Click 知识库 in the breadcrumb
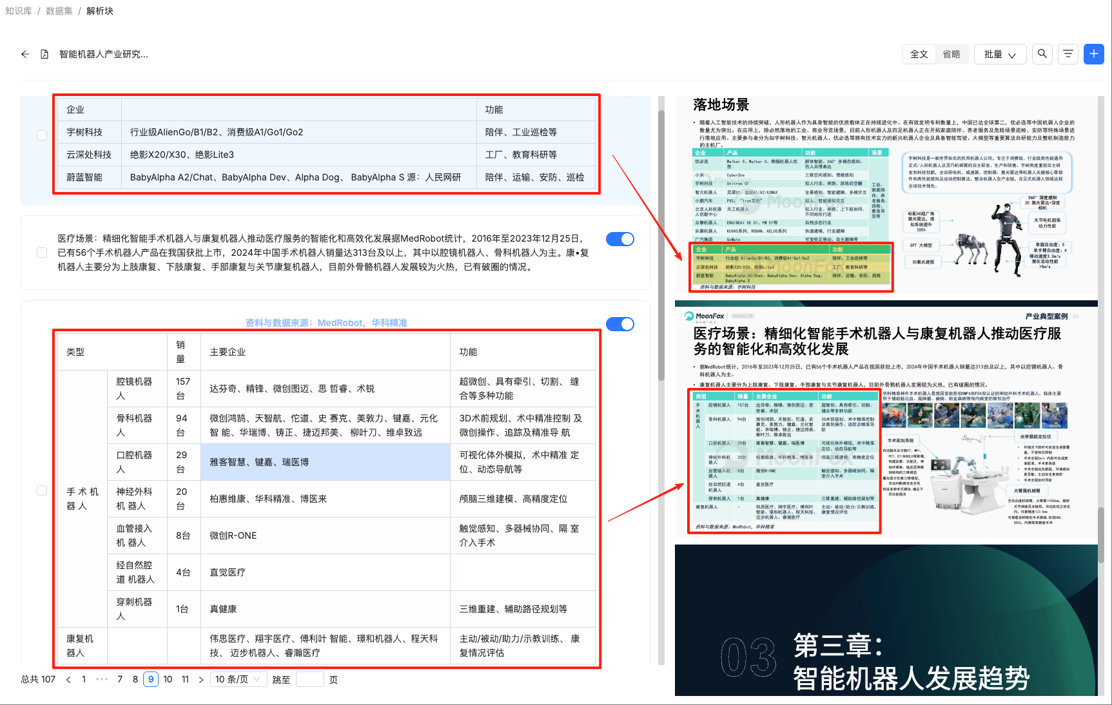Screen dimensions: 1112x705 pyautogui.click(x=19, y=11)
